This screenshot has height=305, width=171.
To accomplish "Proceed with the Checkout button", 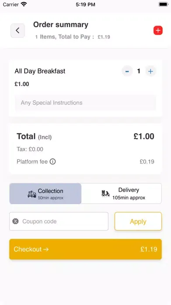I will tap(85, 249).
